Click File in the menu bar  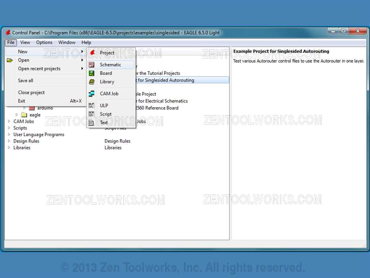10,42
